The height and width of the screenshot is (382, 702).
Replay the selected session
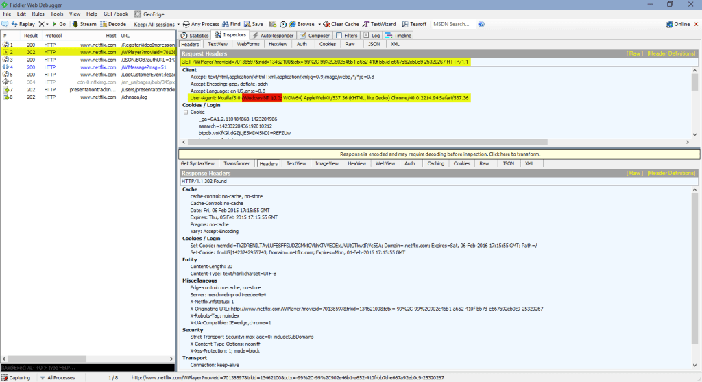point(23,24)
